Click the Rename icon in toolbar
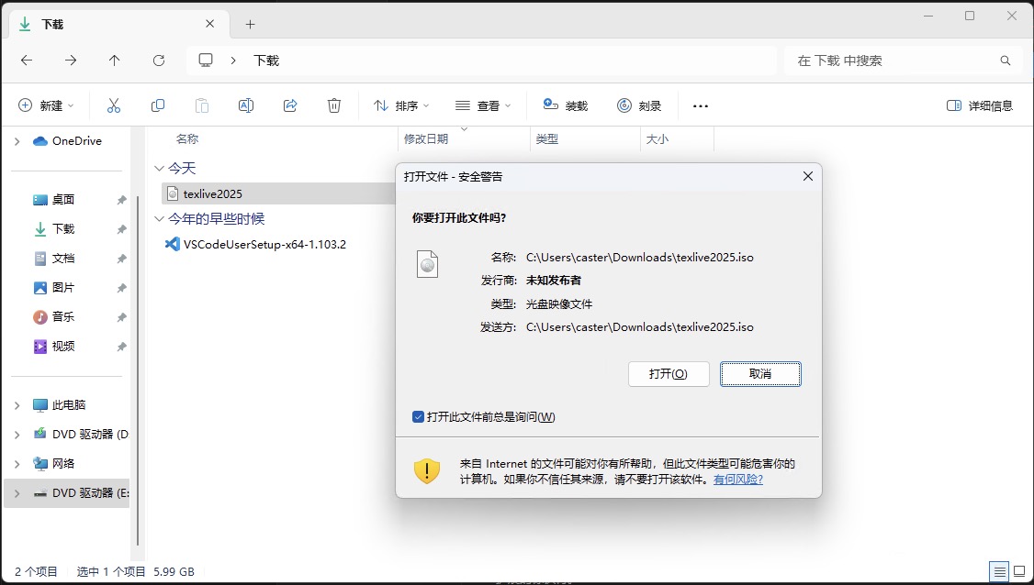 [246, 105]
